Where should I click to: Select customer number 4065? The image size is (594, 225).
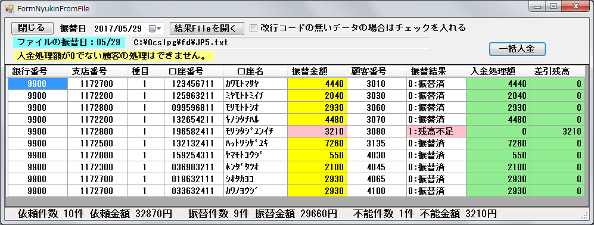click(x=377, y=179)
